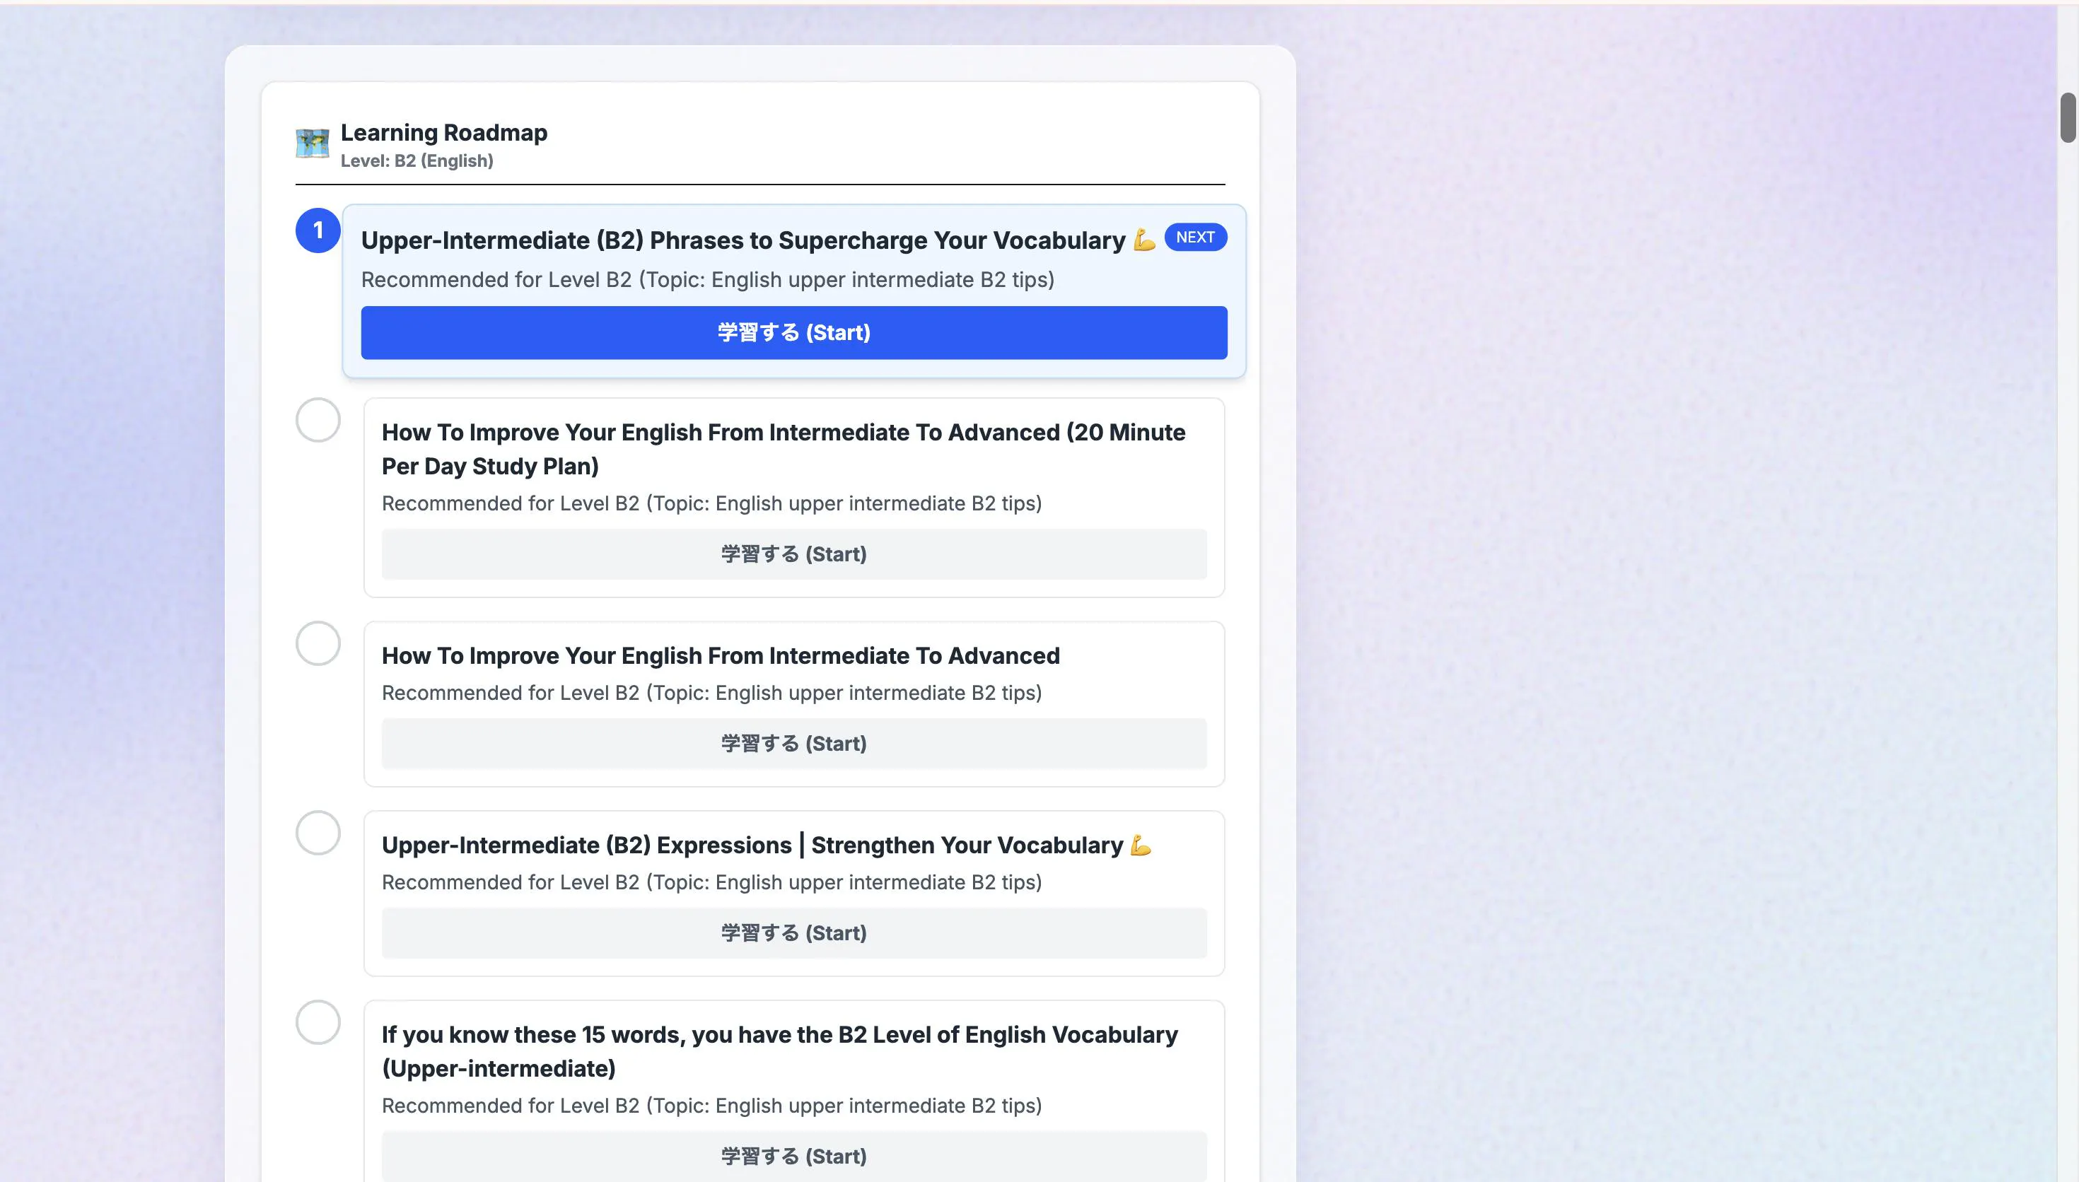Open the 20 Minute Per Day Study Plan title
The width and height of the screenshot is (2079, 1182).
point(783,449)
